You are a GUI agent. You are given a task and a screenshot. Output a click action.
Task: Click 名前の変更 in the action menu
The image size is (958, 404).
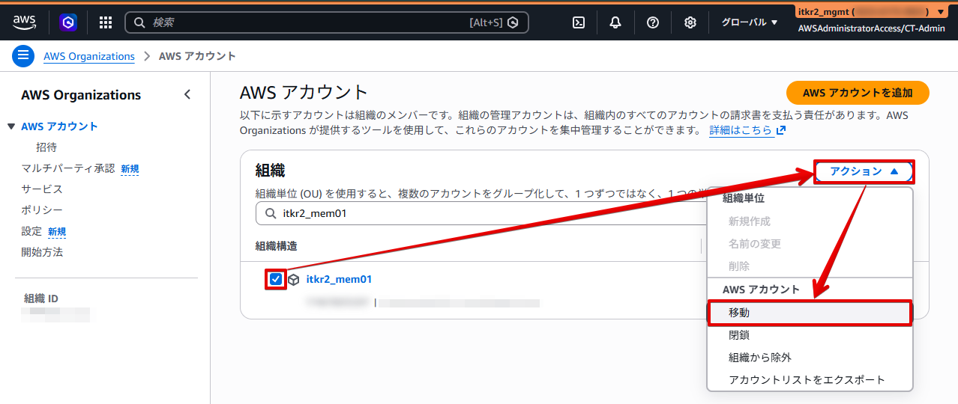[810, 244]
